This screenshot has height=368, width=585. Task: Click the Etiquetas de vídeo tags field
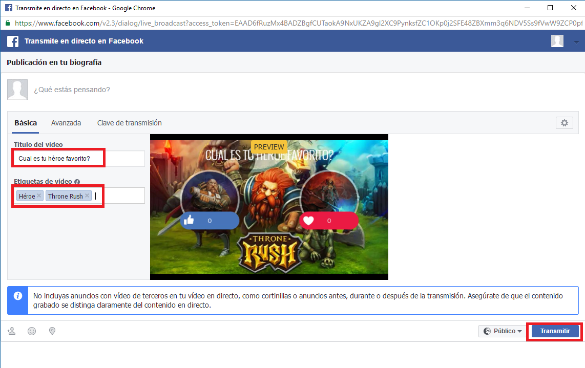[x=79, y=196]
